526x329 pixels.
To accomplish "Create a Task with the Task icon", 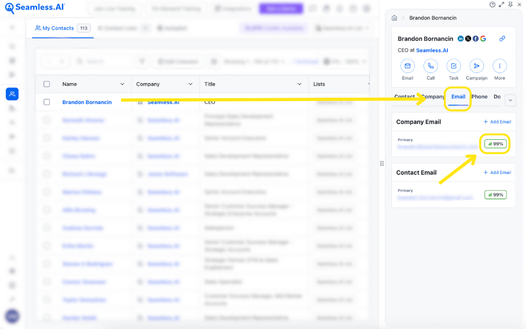I will (x=453, y=66).
